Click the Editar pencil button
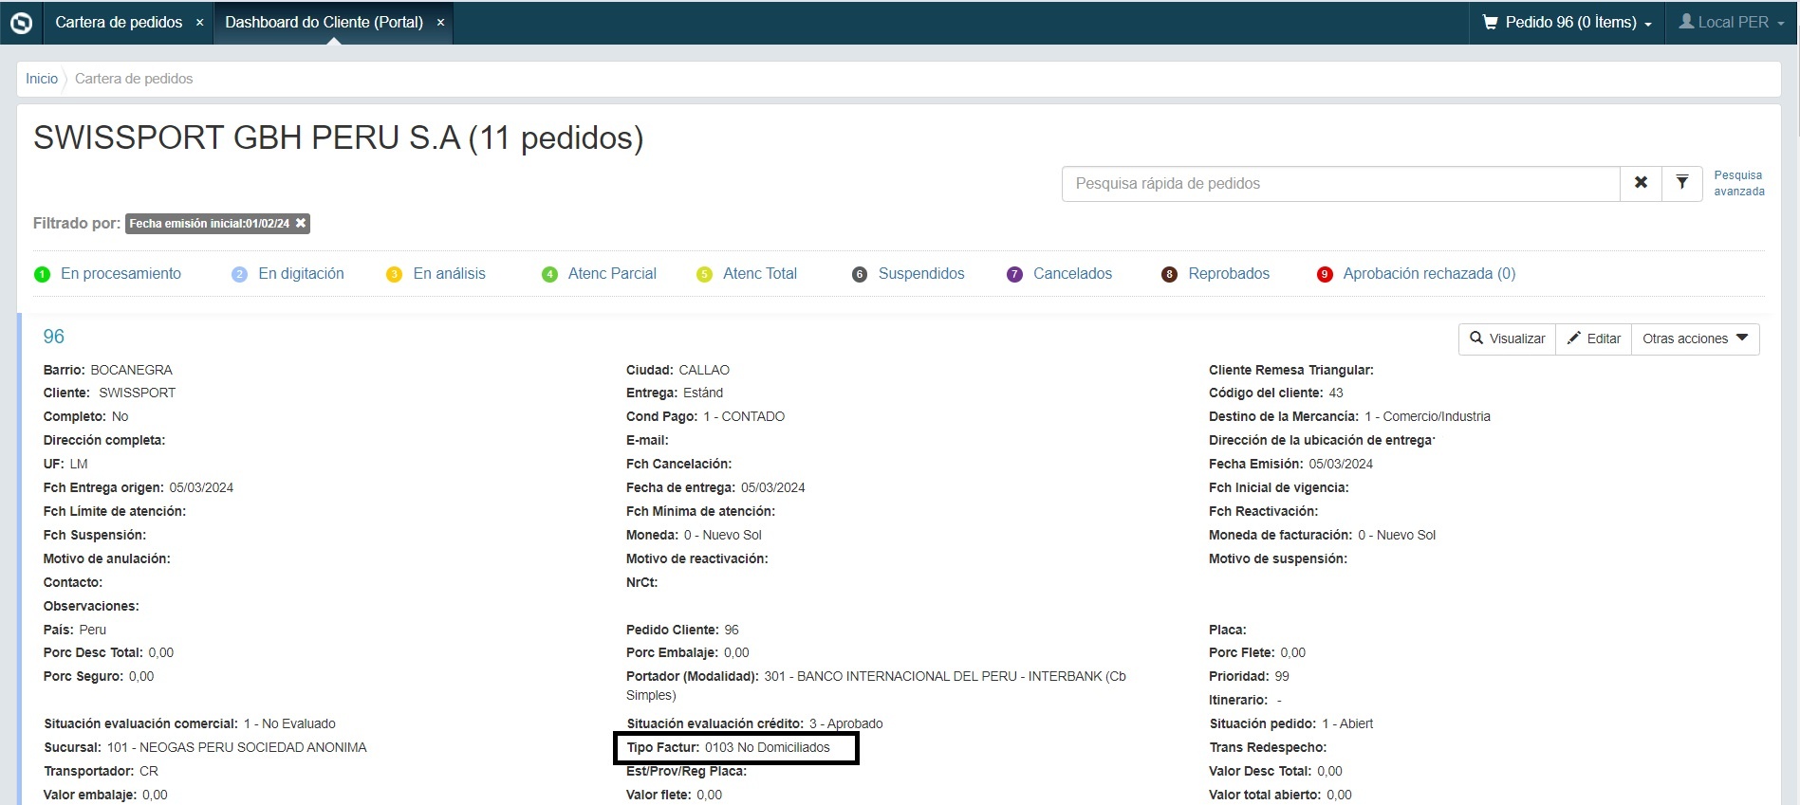The image size is (1800, 805). (1593, 338)
